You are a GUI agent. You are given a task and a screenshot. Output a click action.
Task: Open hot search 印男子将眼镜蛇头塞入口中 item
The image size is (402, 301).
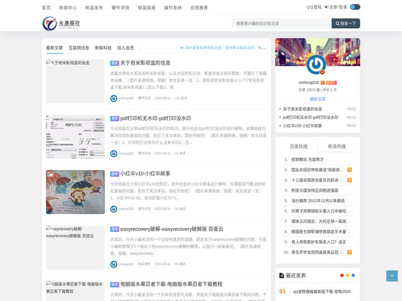point(320,211)
